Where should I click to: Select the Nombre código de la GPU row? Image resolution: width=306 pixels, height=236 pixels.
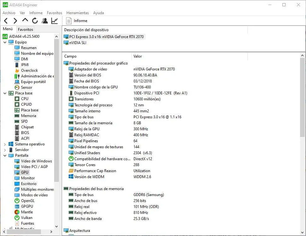(x=96, y=87)
